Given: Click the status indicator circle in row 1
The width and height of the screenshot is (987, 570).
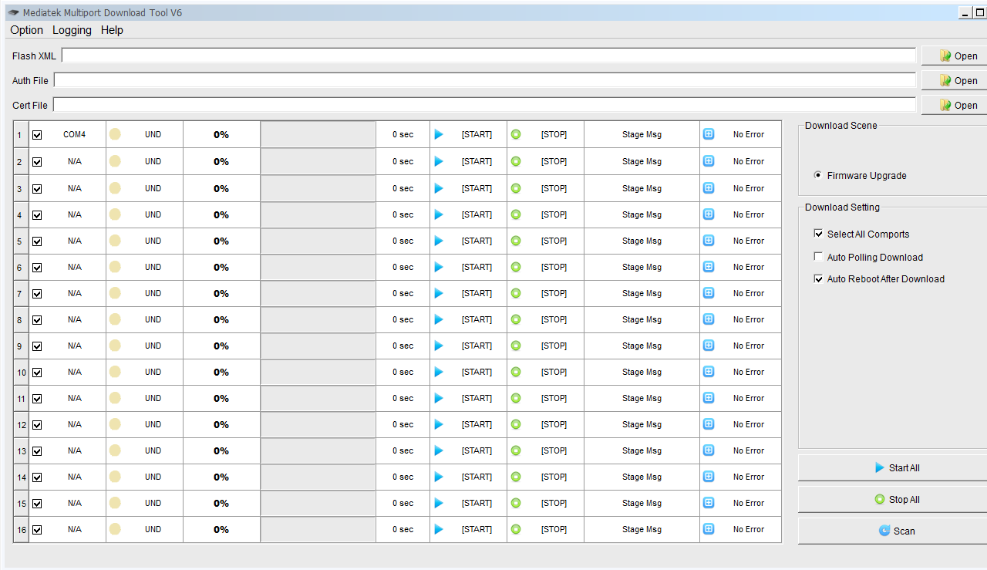Looking at the screenshot, I should tap(115, 134).
